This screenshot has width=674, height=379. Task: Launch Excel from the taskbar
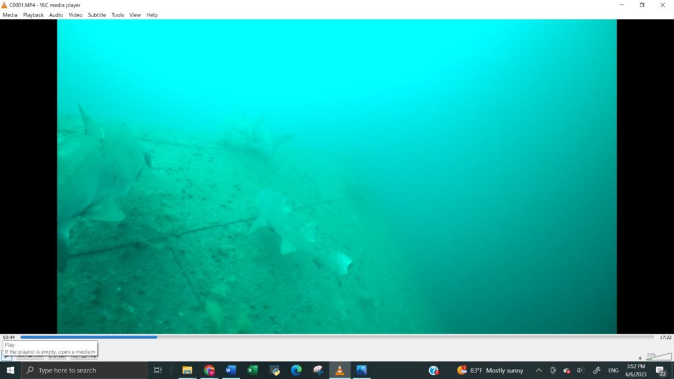tap(252, 370)
